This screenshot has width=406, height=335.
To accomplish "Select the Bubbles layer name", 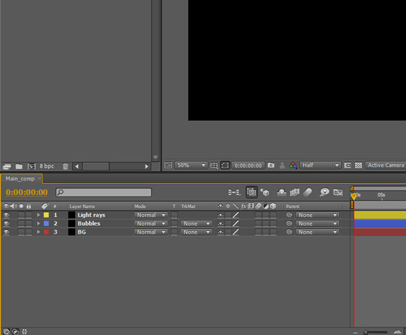I will pyautogui.click(x=89, y=224).
